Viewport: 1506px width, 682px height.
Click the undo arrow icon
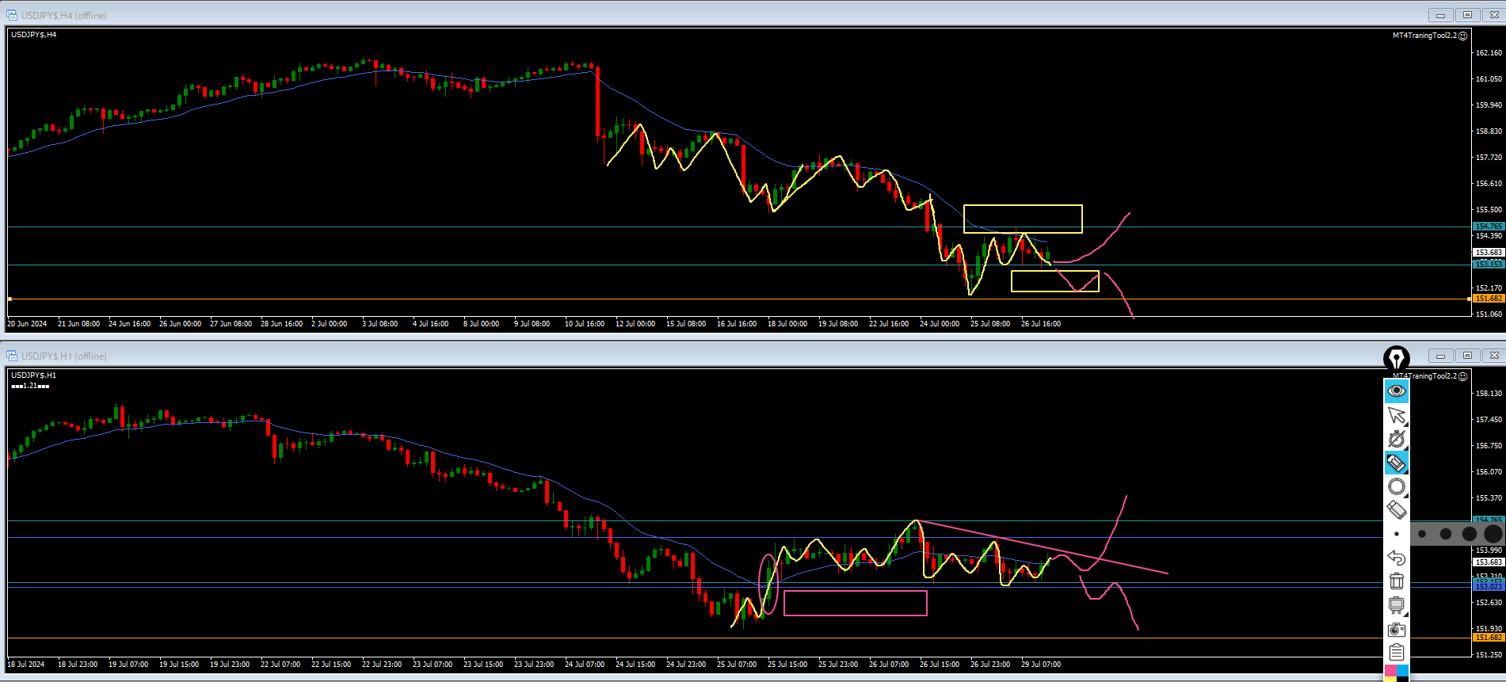[x=1396, y=558]
